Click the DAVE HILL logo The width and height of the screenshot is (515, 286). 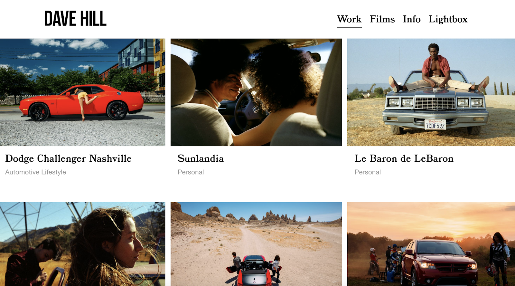click(75, 18)
